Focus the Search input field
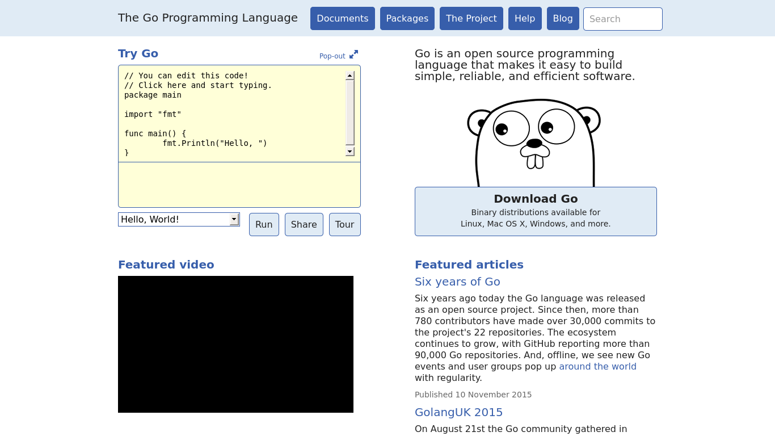This screenshot has height=436, width=775. pyautogui.click(x=623, y=19)
